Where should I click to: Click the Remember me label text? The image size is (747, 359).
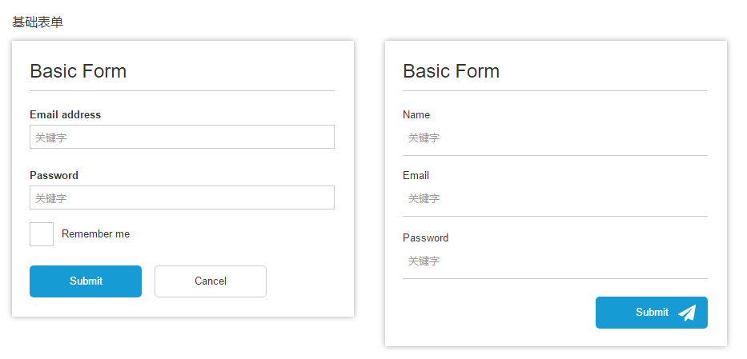click(95, 234)
